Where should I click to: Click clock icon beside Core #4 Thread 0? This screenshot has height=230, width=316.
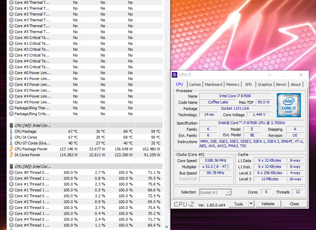point(11,219)
